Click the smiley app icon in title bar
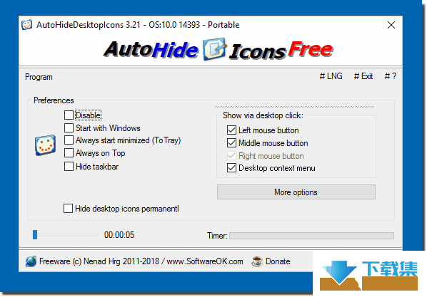This screenshot has width=427, height=297. [26, 25]
